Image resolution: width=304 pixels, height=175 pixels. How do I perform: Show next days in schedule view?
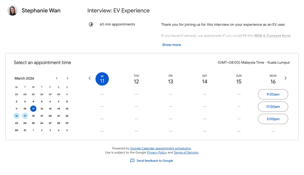pos(285,78)
